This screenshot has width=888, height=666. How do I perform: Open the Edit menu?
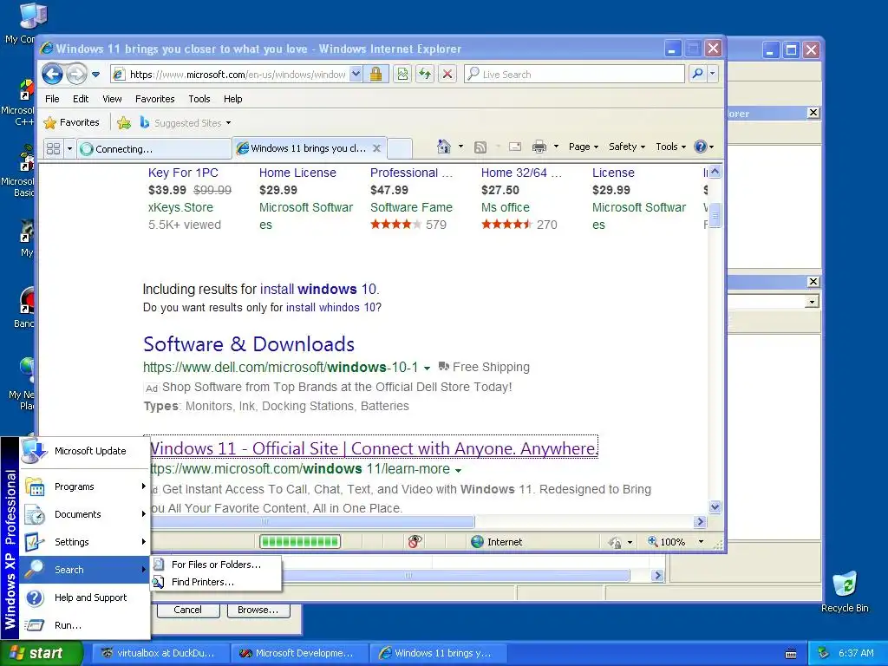click(x=81, y=99)
